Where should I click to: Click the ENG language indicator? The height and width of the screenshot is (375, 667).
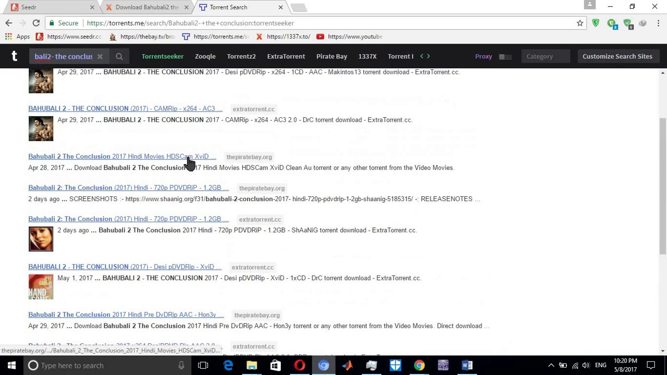click(601, 366)
